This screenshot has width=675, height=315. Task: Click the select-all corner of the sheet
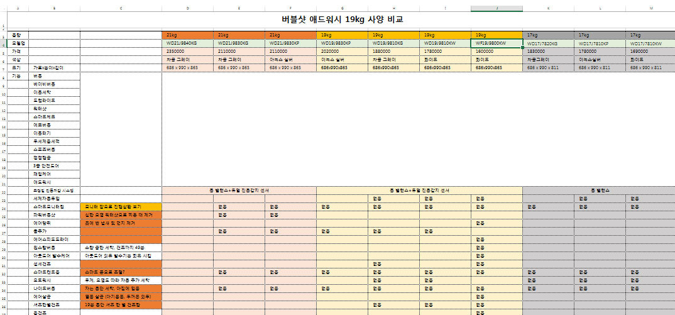tap(3, 8)
